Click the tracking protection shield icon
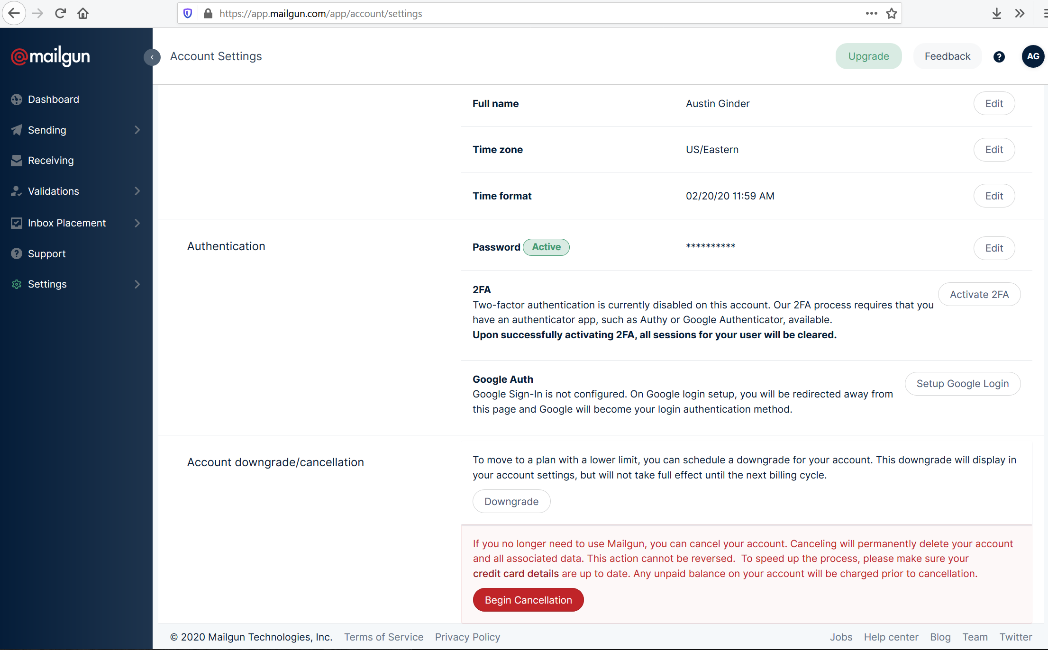Image resolution: width=1048 pixels, height=650 pixels. (x=188, y=13)
